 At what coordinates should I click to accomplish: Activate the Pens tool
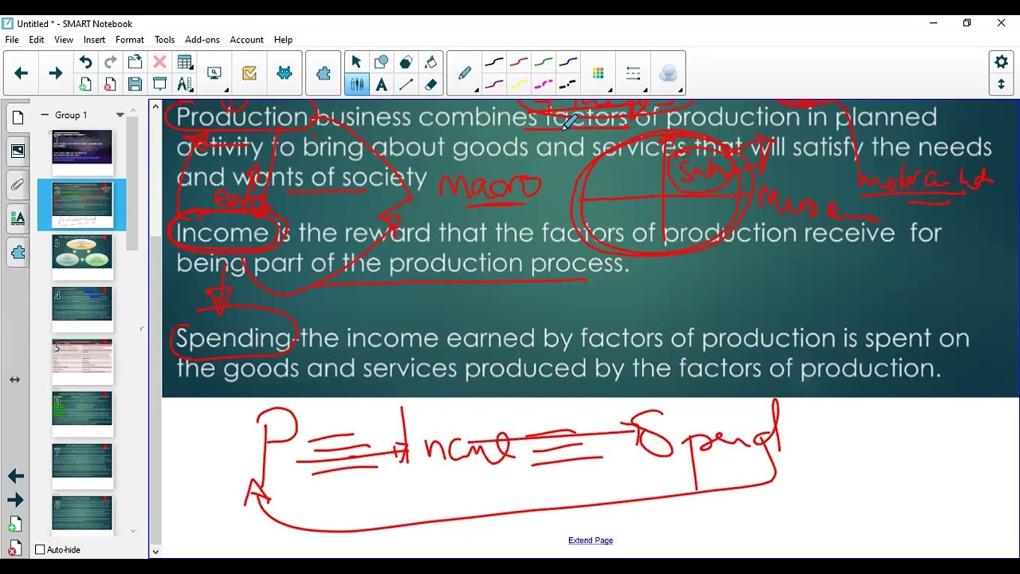pos(356,85)
